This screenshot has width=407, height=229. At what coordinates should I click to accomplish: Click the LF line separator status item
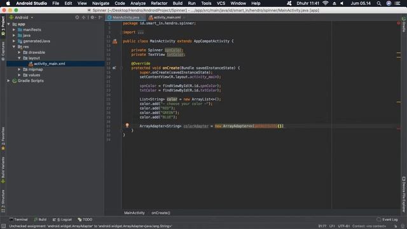coord(332,226)
